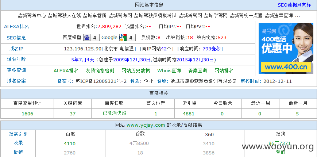Click 360 indexed value 3410
Viewport: 317px width, 157px height.
[x=209, y=144]
